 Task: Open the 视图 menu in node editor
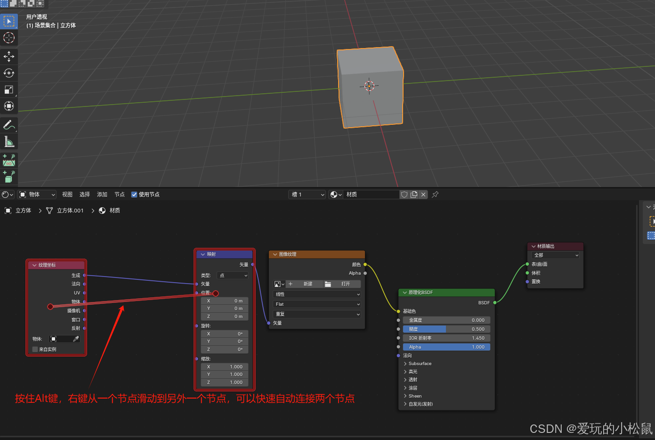pos(67,194)
